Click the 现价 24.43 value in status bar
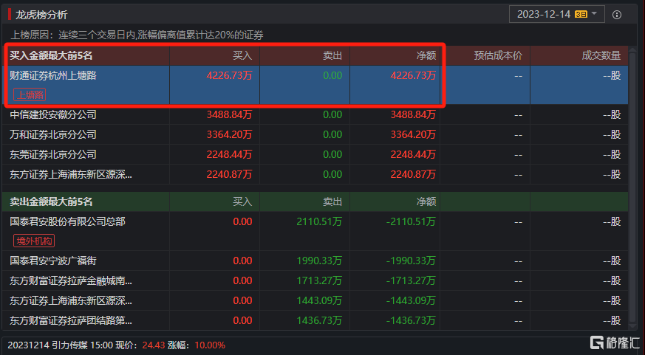 coord(154,345)
